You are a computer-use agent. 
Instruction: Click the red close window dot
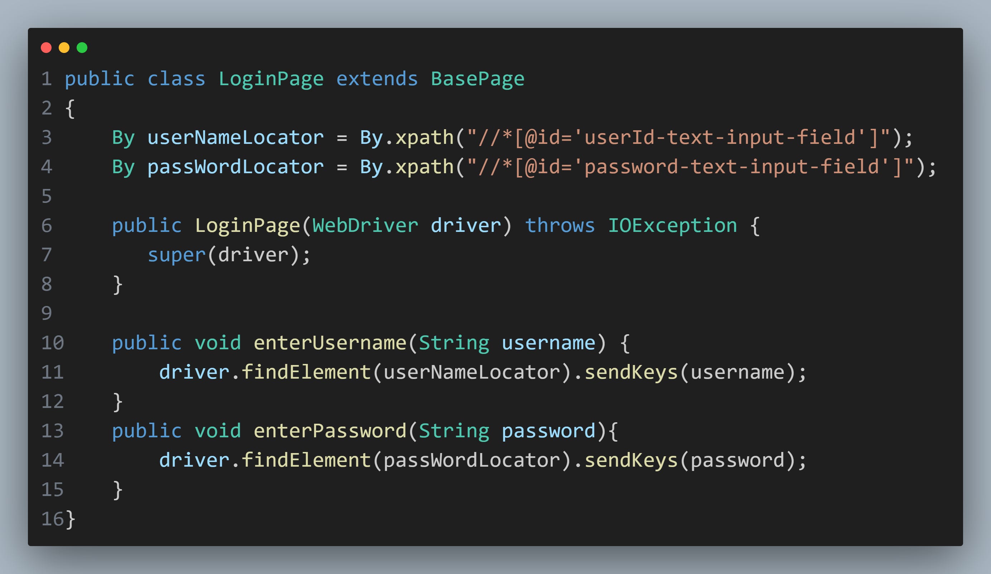tap(46, 48)
